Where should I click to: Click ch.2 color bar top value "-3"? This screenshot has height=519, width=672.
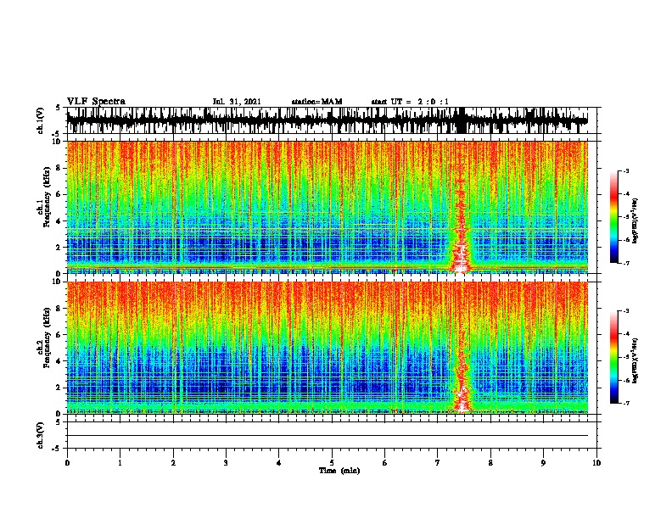625,311
